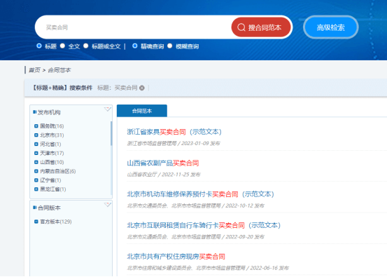Viewport: 387px width, 277px height.
Task: Select the 模糊查询 radio button
Action: click(x=169, y=46)
